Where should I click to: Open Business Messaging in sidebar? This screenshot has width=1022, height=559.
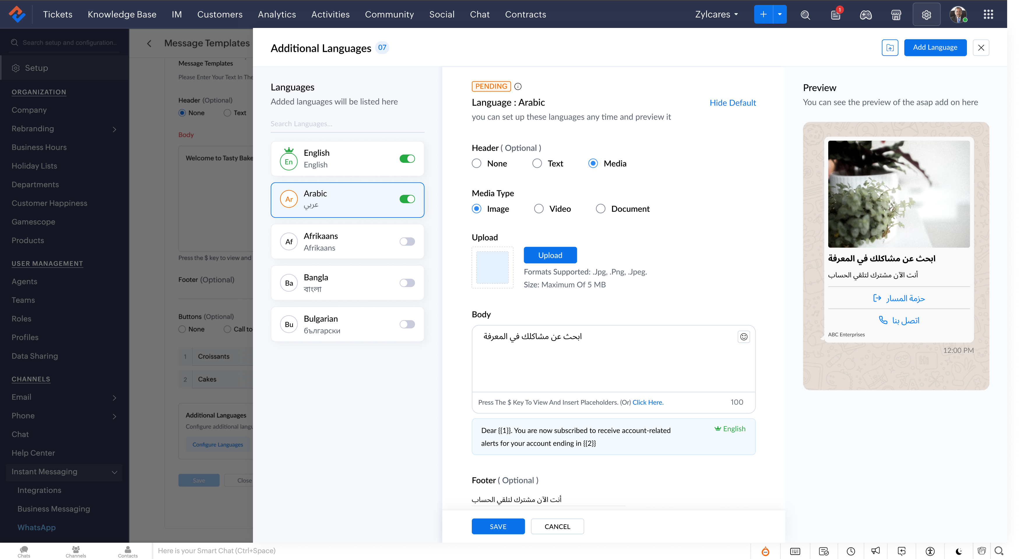(54, 509)
